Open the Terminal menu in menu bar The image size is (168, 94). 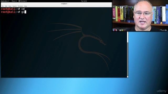click(20, 6)
